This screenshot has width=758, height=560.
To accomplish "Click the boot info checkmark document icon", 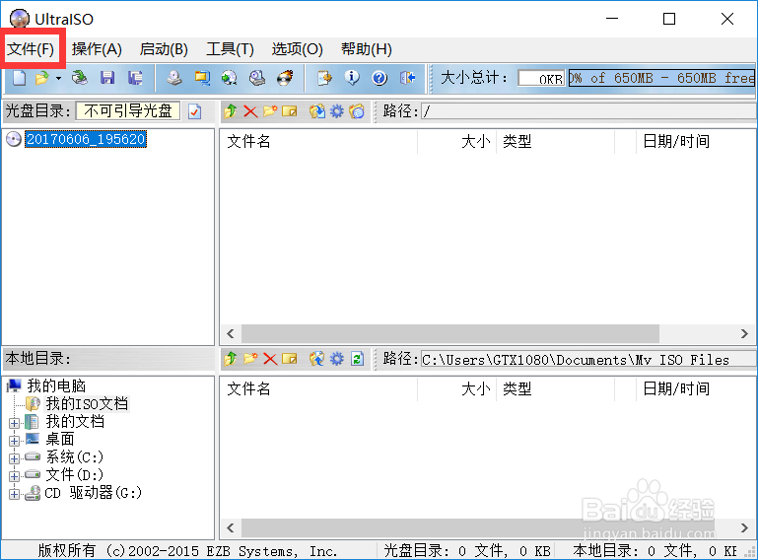I will tap(195, 112).
